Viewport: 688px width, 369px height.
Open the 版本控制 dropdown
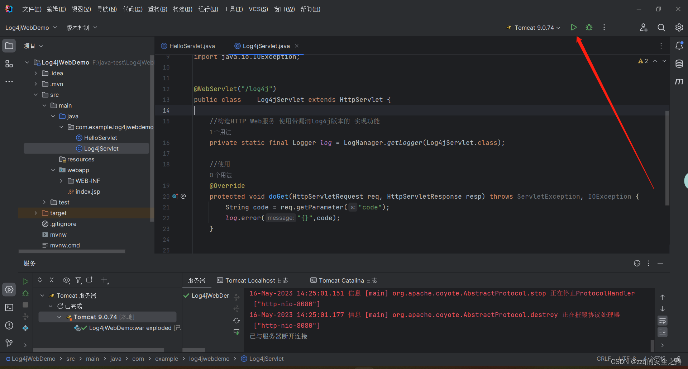pos(82,28)
